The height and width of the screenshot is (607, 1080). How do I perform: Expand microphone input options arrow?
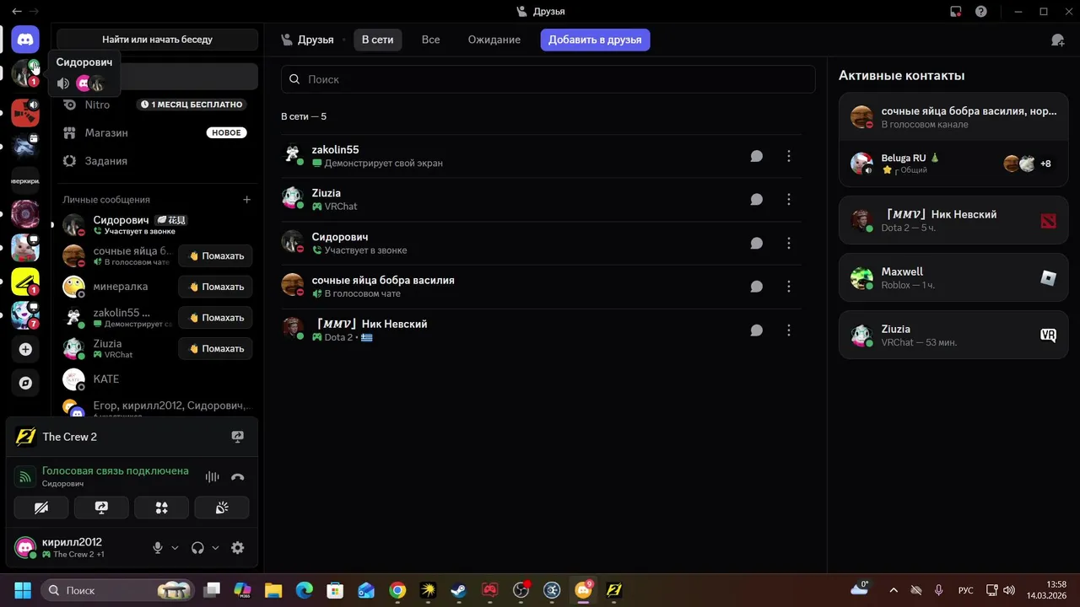pos(175,548)
